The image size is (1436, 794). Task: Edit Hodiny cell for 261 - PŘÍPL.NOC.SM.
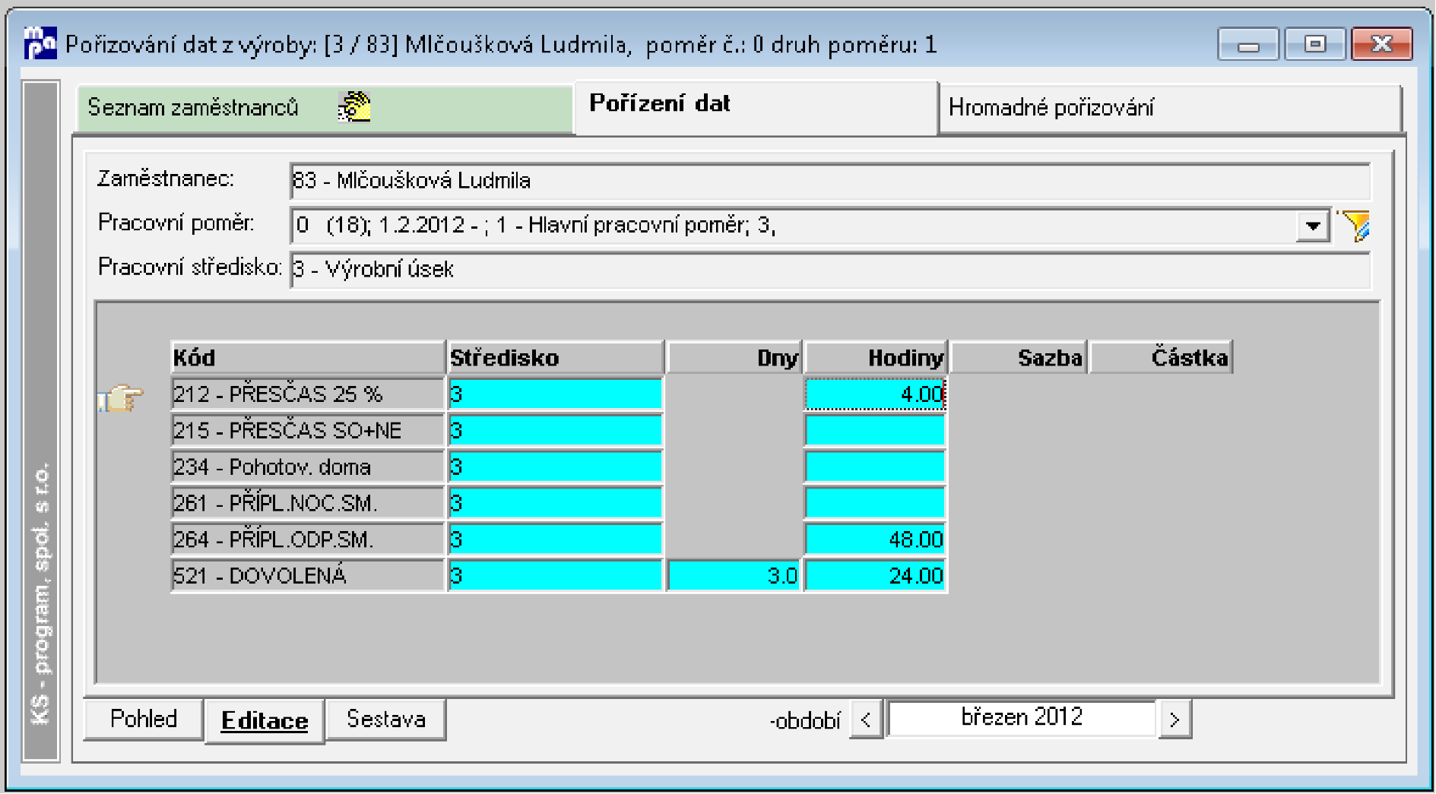[875, 503]
